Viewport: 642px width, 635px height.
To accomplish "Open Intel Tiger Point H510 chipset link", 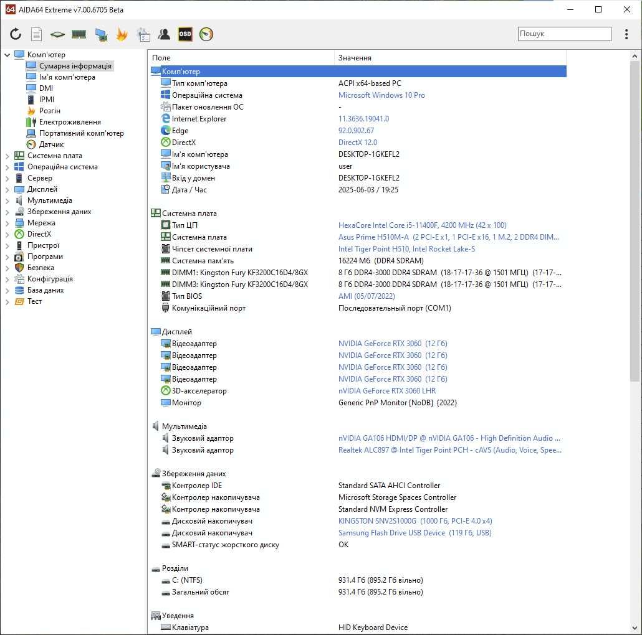I will pos(406,248).
